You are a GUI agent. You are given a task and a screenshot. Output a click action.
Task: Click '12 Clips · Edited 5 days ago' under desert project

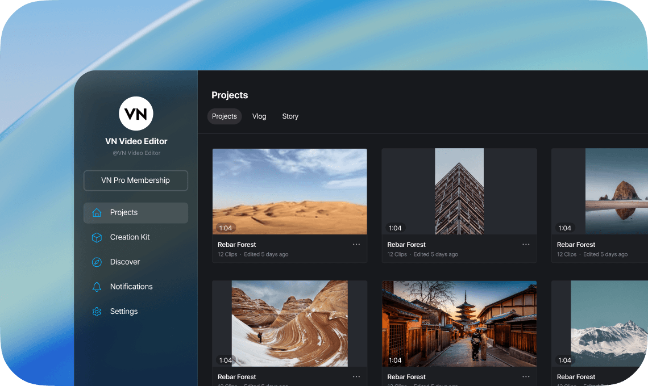(253, 254)
